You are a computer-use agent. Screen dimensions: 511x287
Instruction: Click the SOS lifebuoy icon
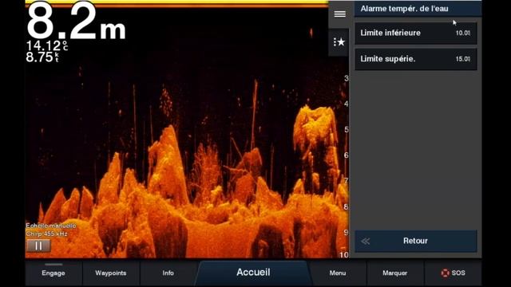pos(445,273)
